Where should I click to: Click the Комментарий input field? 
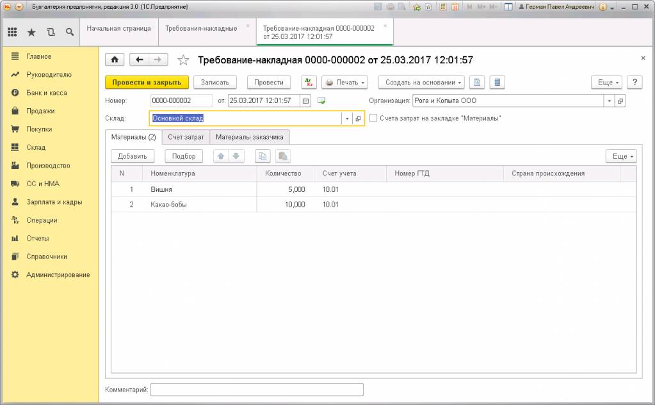(257, 390)
